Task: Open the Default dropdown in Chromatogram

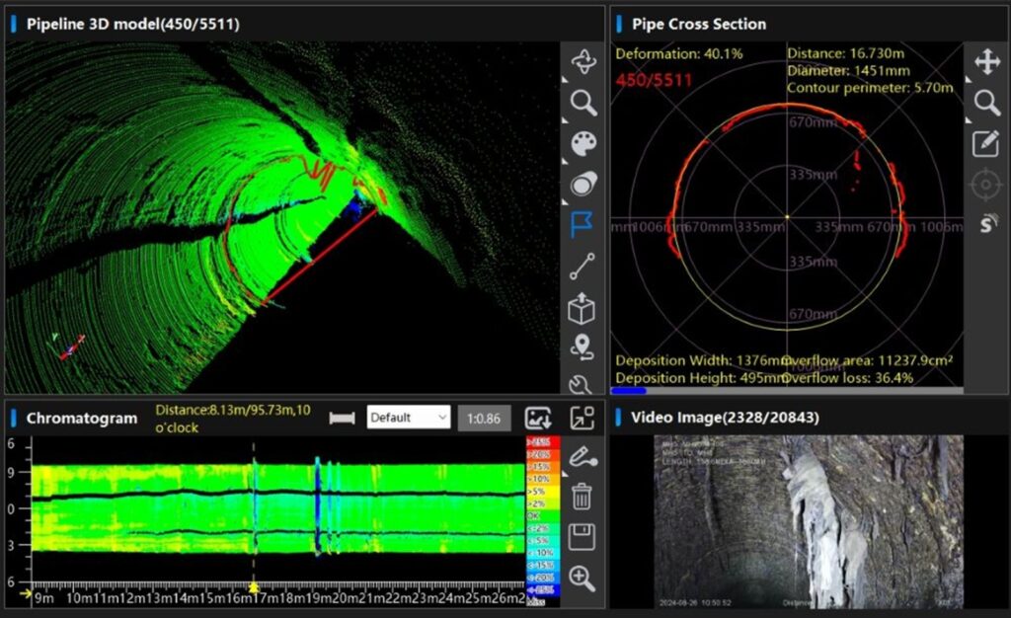Action: pyautogui.click(x=408, y=418)
